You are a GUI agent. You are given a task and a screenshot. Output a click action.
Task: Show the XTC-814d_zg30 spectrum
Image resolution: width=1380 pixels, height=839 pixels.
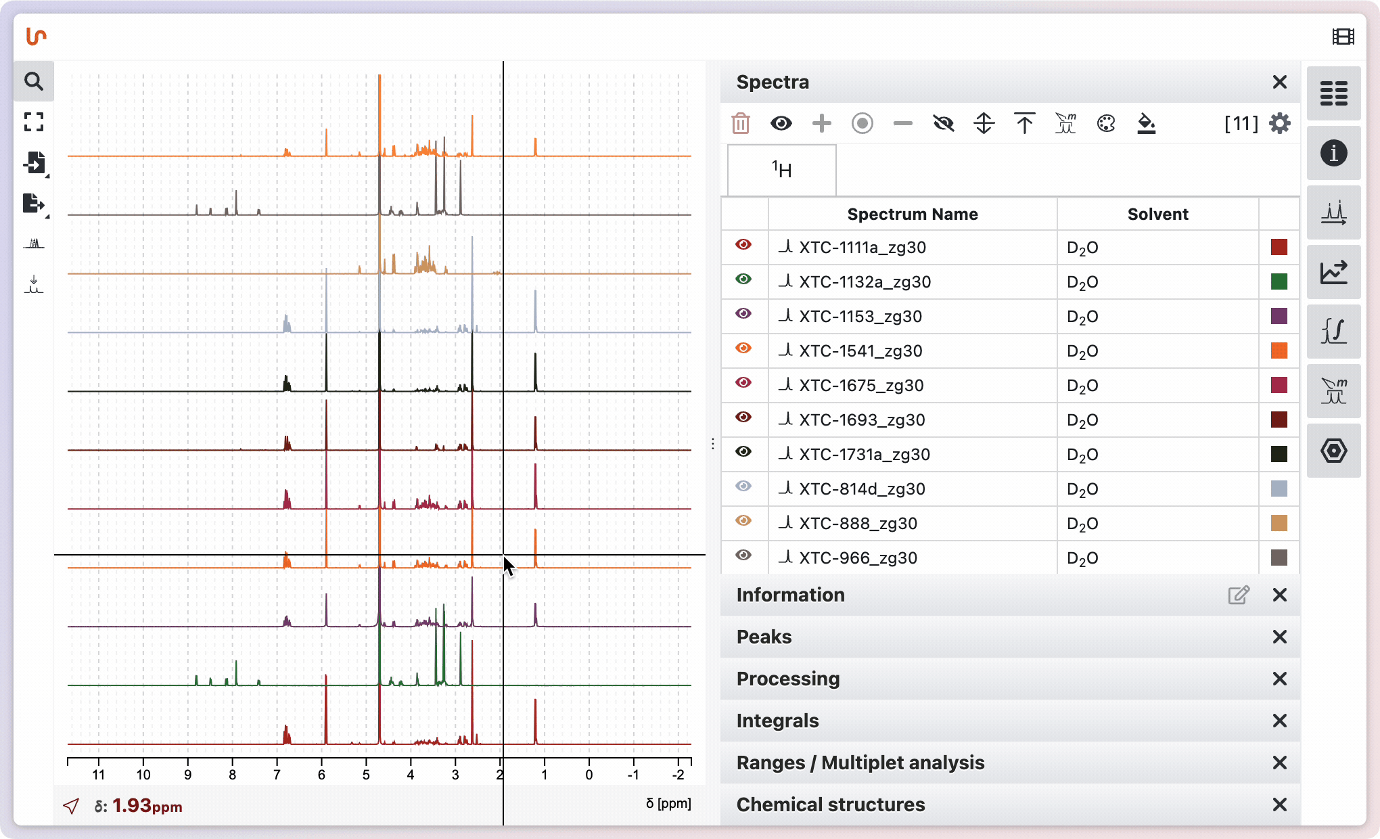(744, 489)
